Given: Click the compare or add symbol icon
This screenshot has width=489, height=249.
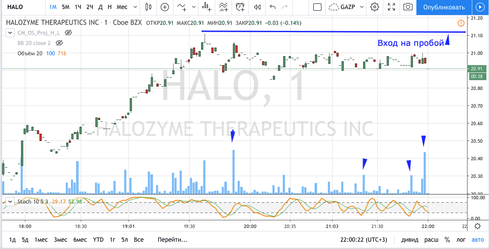Looking at the screenshot, I should [x=165, y=7].
